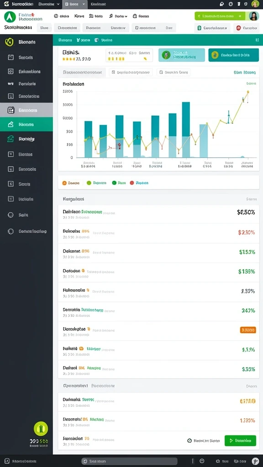
Task: Click the waveform icon in fourth sidebar row
Action: pos(11,84)
